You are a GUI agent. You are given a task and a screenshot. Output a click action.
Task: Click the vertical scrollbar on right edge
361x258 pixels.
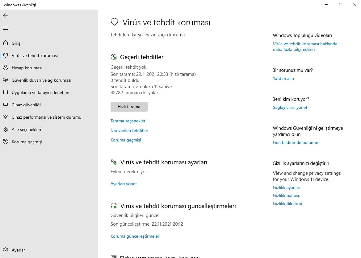[x=360, y=117]
